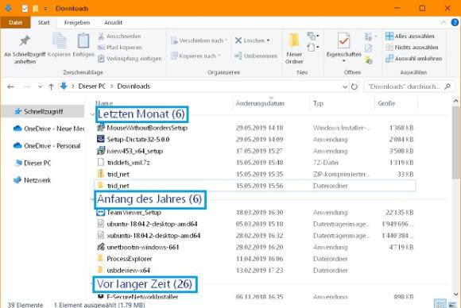Go back with the left arrow
Viewport: 461px width, 308px height.
pos(10,87)
